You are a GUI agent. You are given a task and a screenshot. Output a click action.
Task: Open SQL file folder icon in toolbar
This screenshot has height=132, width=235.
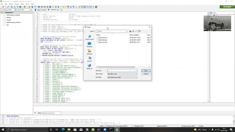(64, 7)
